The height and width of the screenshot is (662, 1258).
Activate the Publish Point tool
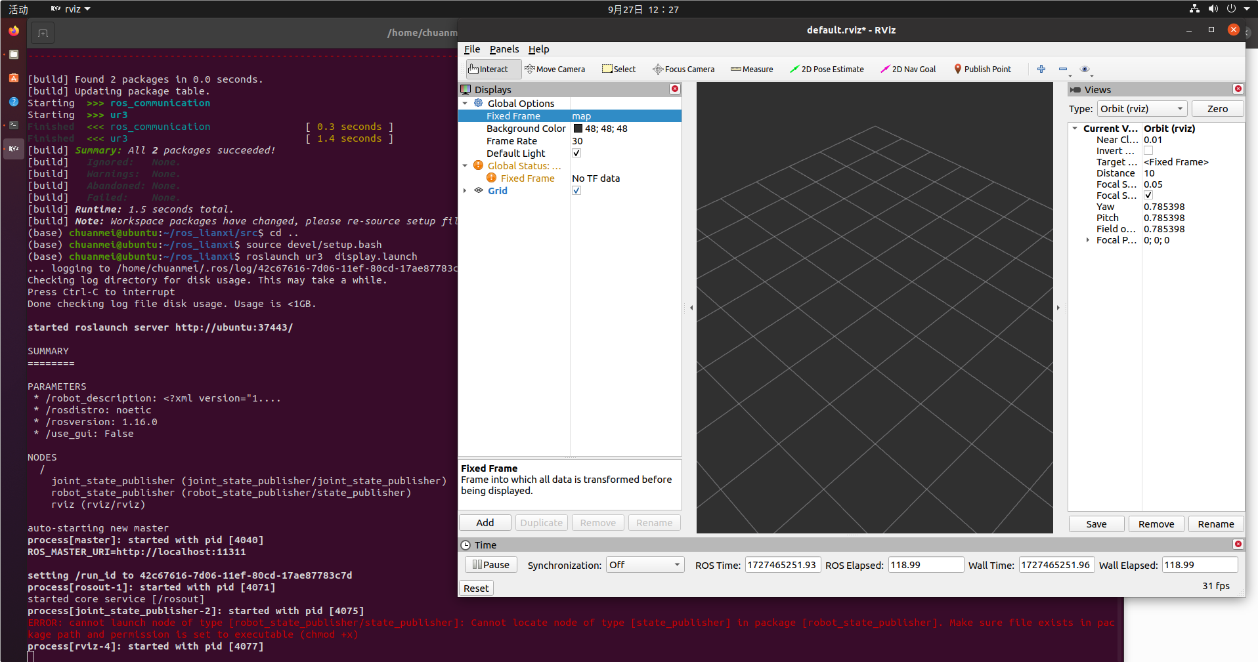(982, 69)
